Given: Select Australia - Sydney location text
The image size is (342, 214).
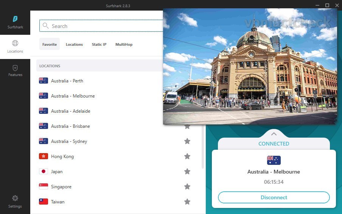Looking at the screenshot, I should 69,141.
